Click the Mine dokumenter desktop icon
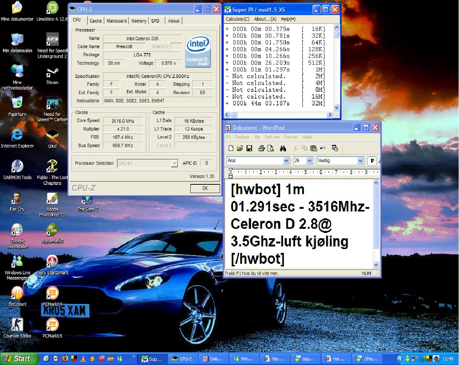This screenshot has width=459, height=365. pyautogui.click(x=17, y=12)
